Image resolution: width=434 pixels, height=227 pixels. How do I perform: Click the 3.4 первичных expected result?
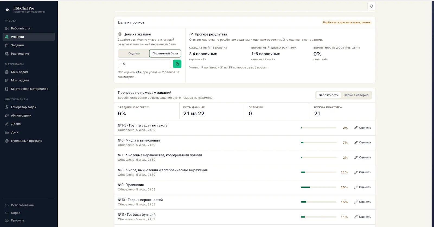click(x=203, y=54)
